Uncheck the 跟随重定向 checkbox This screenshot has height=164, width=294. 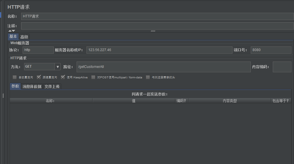click(x=39, y=78)
